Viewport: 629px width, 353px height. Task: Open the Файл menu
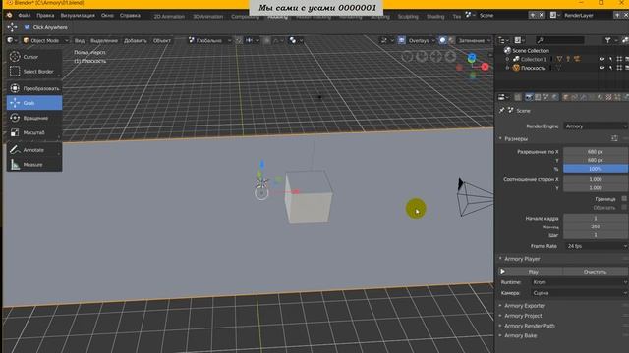(x=24, y=16)
